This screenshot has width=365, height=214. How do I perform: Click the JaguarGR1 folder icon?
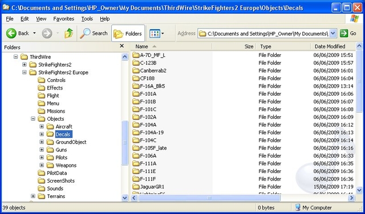[x=136, y=187]
